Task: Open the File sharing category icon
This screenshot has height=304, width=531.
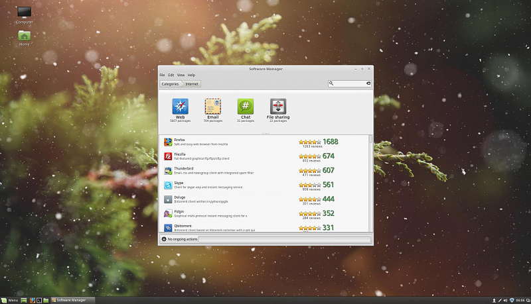Action: coord(278,107)
